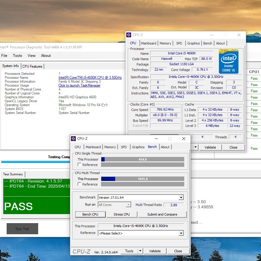This screenshot has height=261, width=261.
Task: Click the Bench CPU button
Action: [x=91, y=214]
